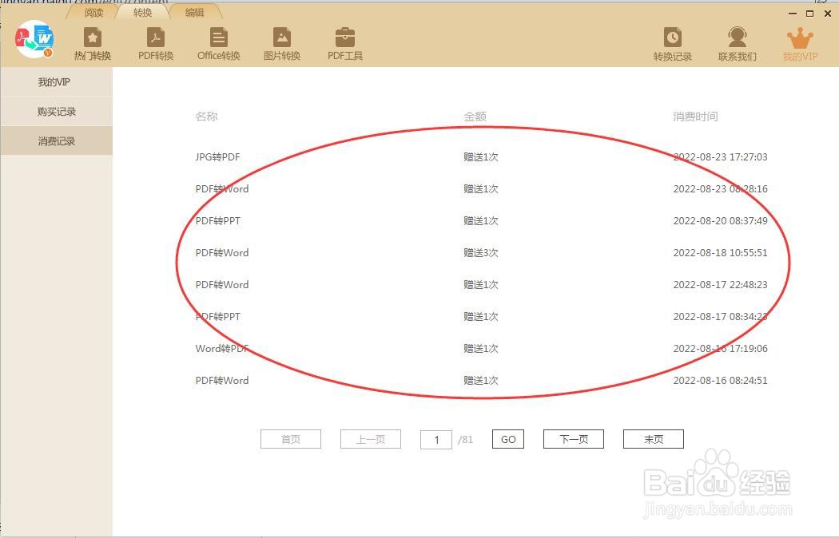Click the page number input field
The image size is (839, 538).
pyautogui.click(x=435, y=438)
